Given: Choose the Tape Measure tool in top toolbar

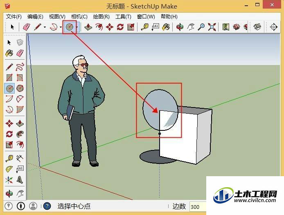Looking at the screenshot, I should [x=145, y=27].
